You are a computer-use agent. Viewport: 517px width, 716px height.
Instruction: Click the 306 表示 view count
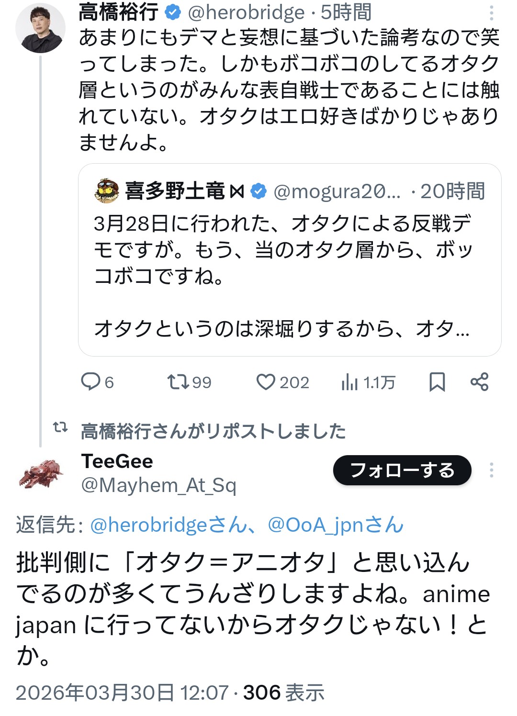[x=283, y=693]
